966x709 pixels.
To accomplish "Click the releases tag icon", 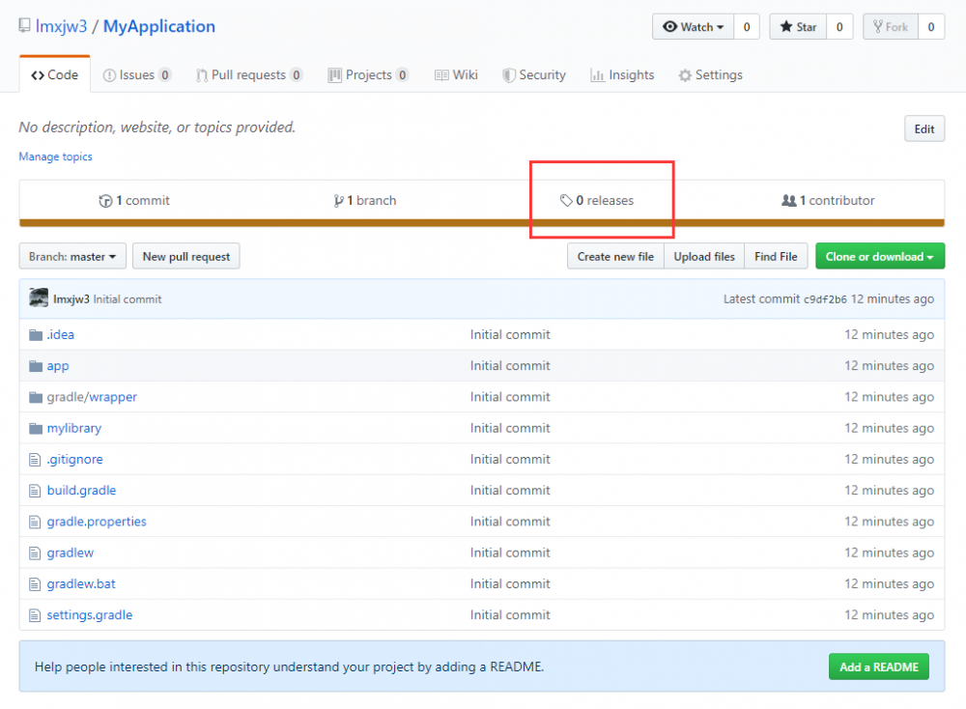I will point(566,200).
